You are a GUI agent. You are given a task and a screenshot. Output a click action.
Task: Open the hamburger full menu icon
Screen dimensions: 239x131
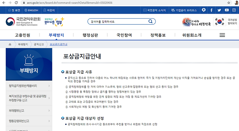[x=222, y=35]
